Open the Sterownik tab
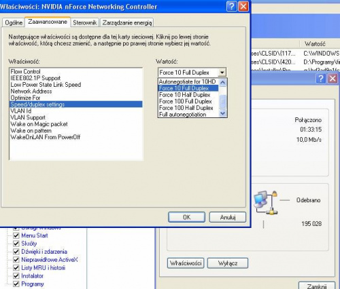This screenshot has width=340, height=289. click(x=85, y=22)
